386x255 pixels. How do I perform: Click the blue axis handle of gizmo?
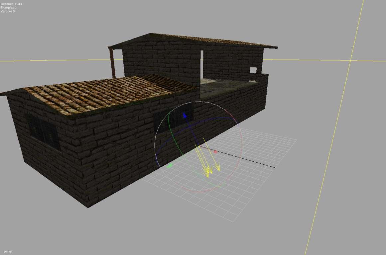[x=185, y=116]
